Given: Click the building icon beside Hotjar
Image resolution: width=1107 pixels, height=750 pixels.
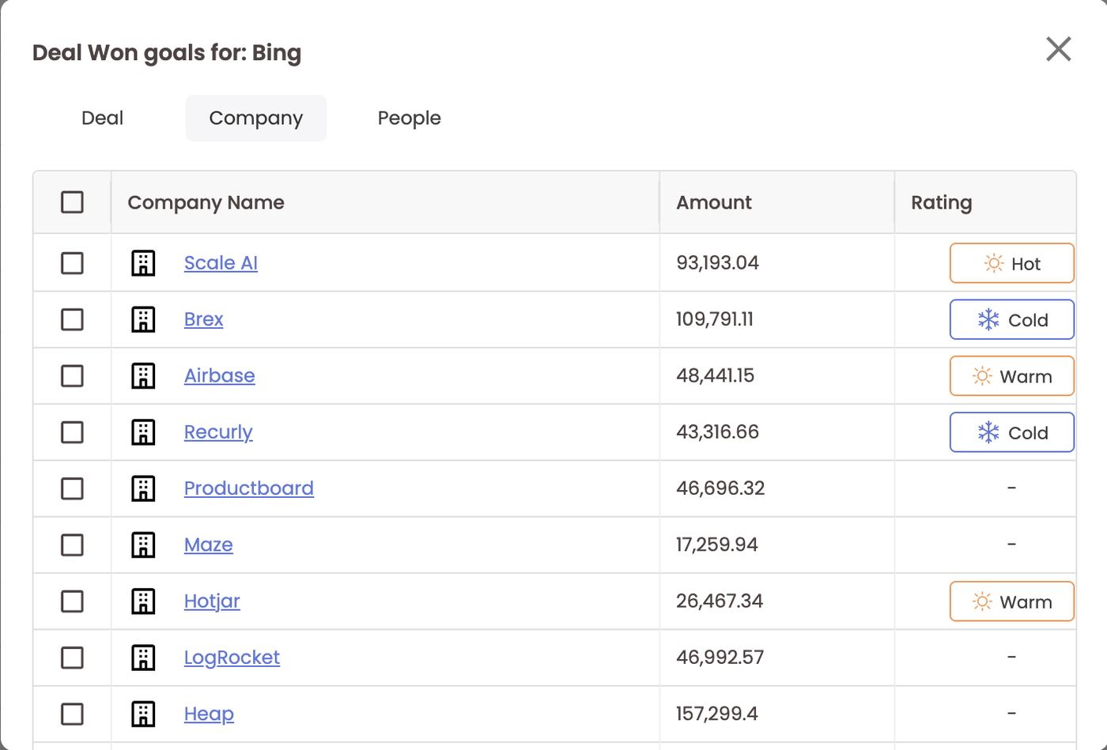Looking at the screenshot, I should point(143,601).
